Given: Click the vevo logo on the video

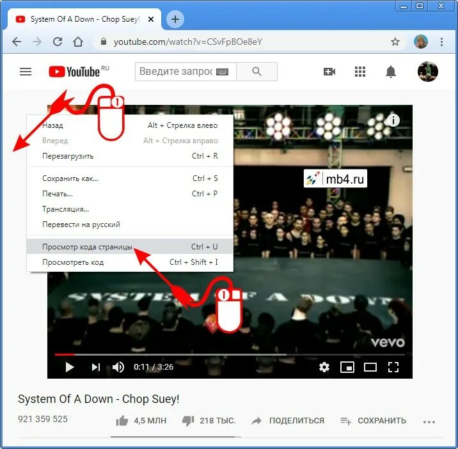Looking at the screenshot, I should point(388,342).
